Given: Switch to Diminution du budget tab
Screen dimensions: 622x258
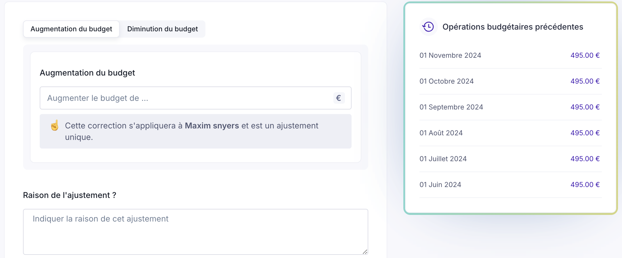Looking at the screenshot, I should pos(162,29).
